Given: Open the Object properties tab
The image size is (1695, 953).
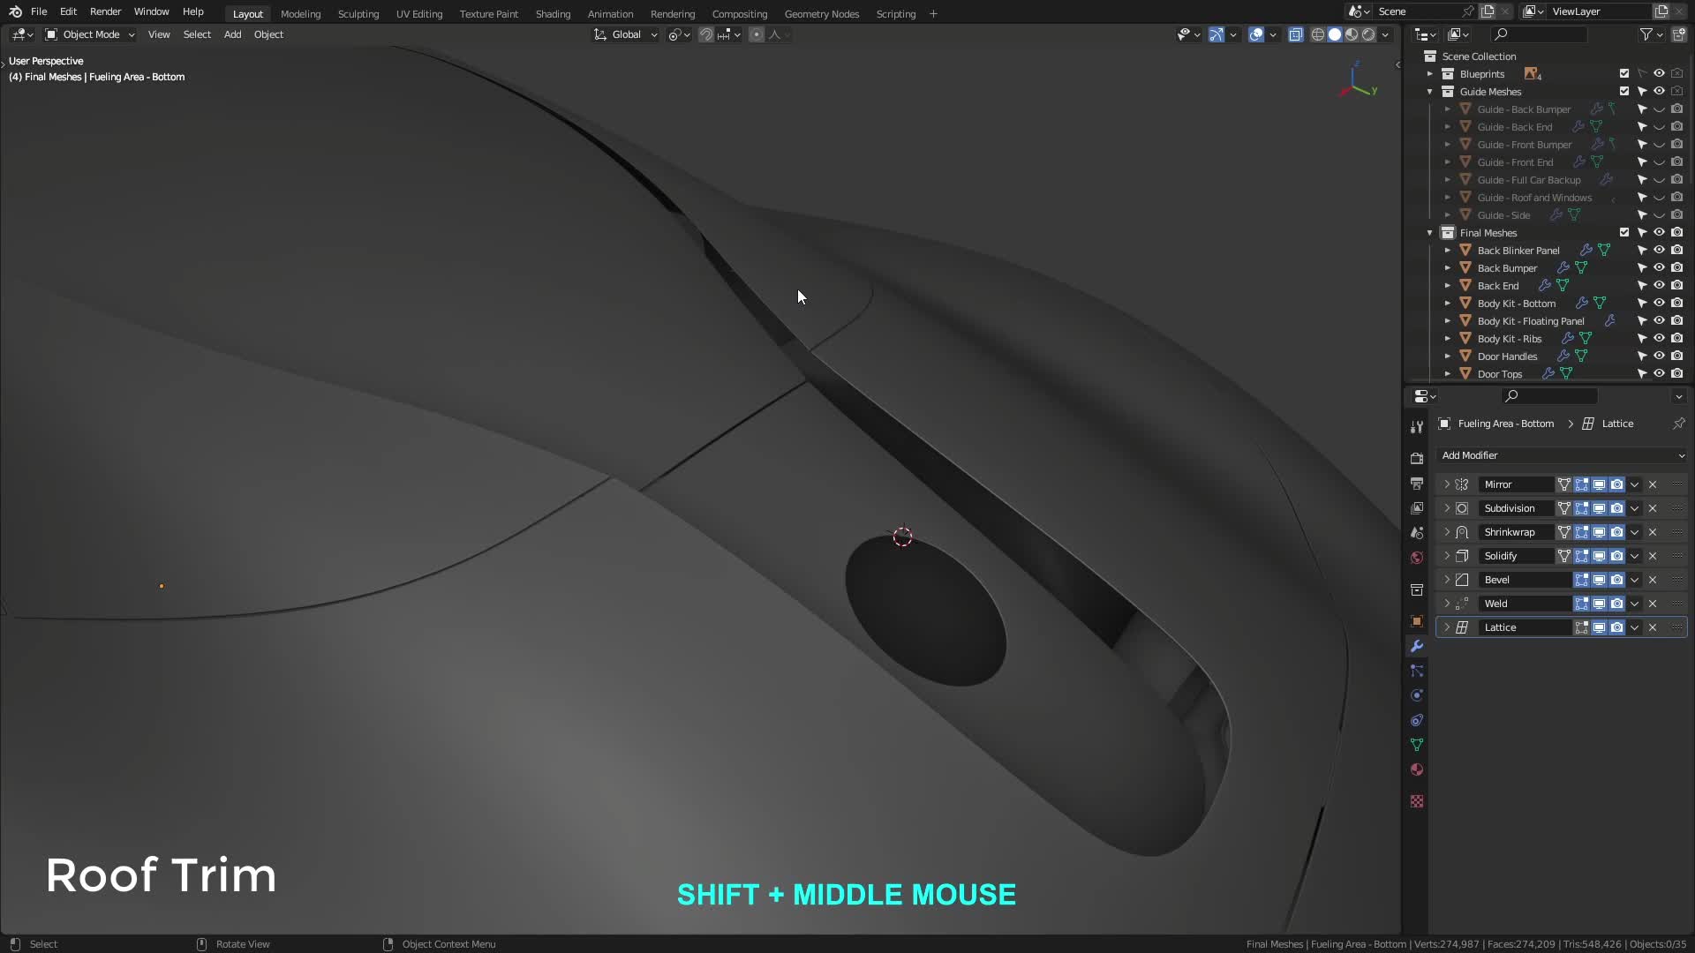Looking at the screenshot, I should [x=1417, y=621].
